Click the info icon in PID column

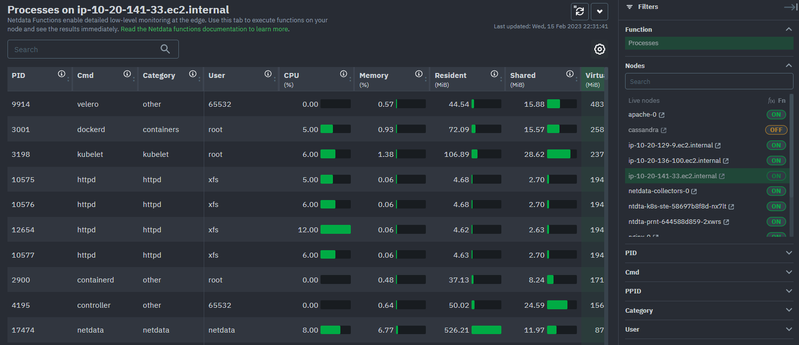tap(62, 74)
